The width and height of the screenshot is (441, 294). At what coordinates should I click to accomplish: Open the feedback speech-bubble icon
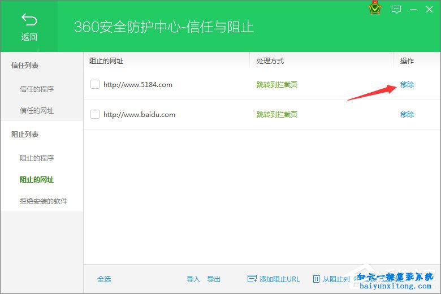pyautogui.click(x=396, y=9)
